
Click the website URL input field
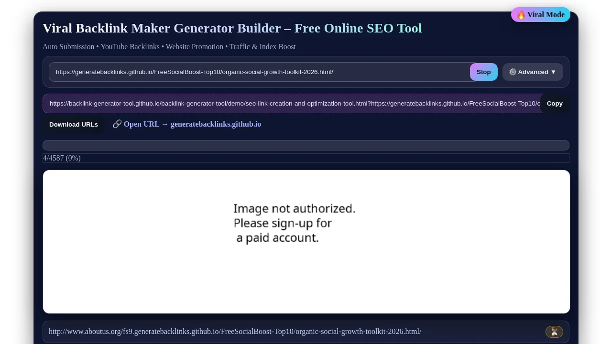[262, 72]
